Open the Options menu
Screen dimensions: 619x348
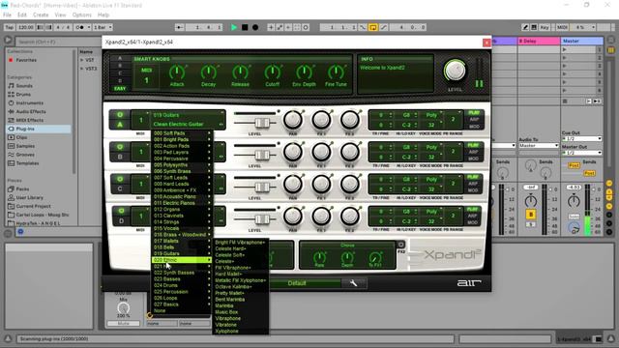click(x=81, y=15)
